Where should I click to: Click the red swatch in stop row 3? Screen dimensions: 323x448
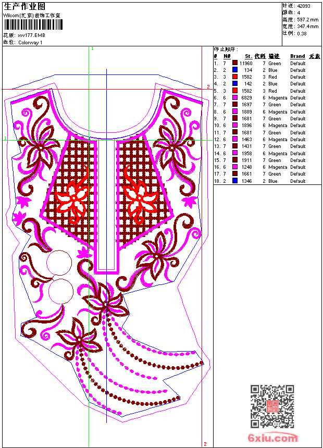click(x=234, y=77)
